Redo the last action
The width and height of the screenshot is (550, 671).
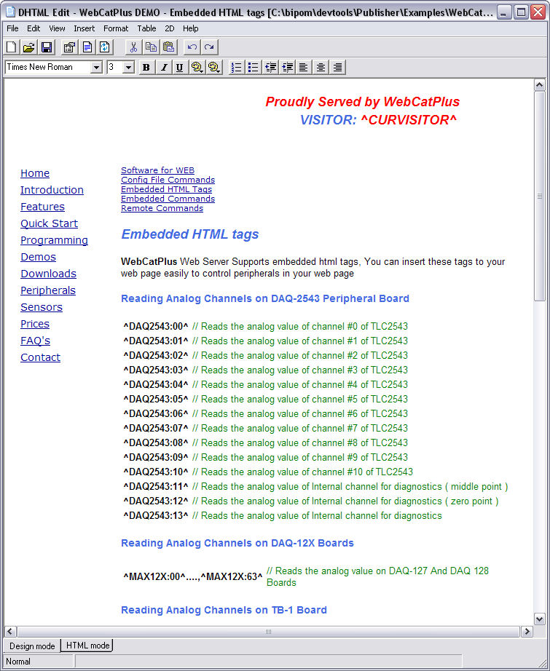209,47
